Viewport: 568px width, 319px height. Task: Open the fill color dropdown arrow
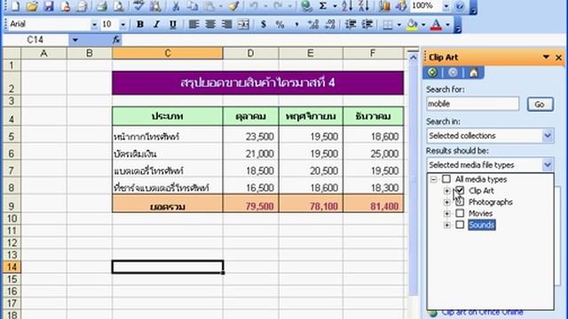pos(423,24)
